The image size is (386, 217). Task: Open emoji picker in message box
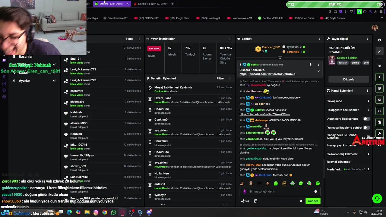315,192
